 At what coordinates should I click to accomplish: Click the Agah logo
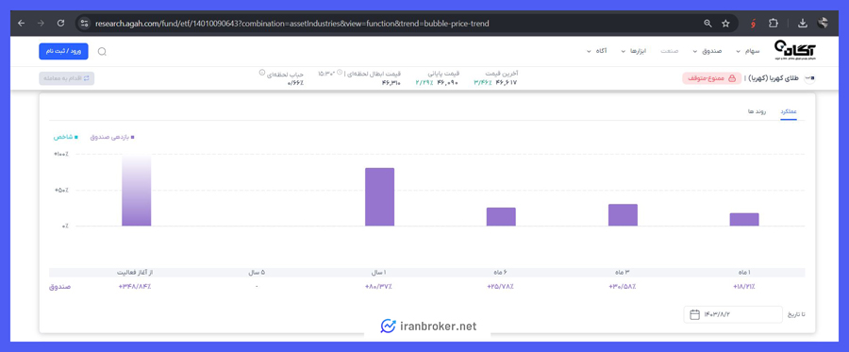[x=795, y=50]
